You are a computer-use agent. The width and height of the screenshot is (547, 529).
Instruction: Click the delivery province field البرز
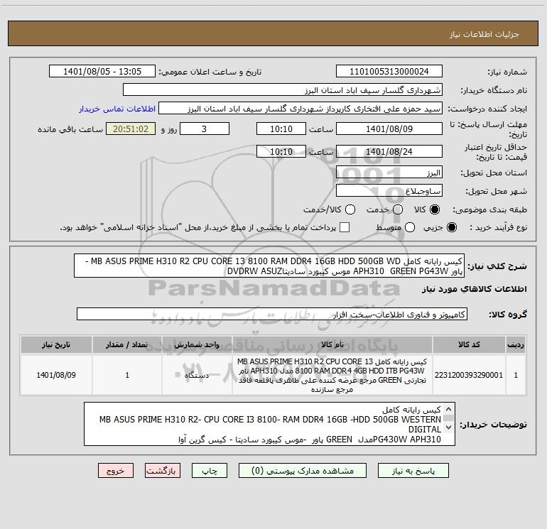389,173
